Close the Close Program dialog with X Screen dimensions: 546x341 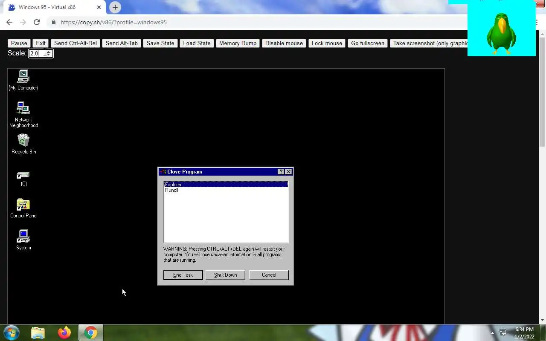click(289, 171)
